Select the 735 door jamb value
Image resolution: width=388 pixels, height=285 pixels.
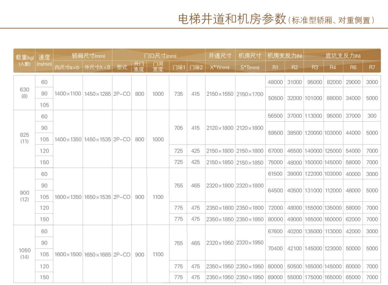point(178,93)
